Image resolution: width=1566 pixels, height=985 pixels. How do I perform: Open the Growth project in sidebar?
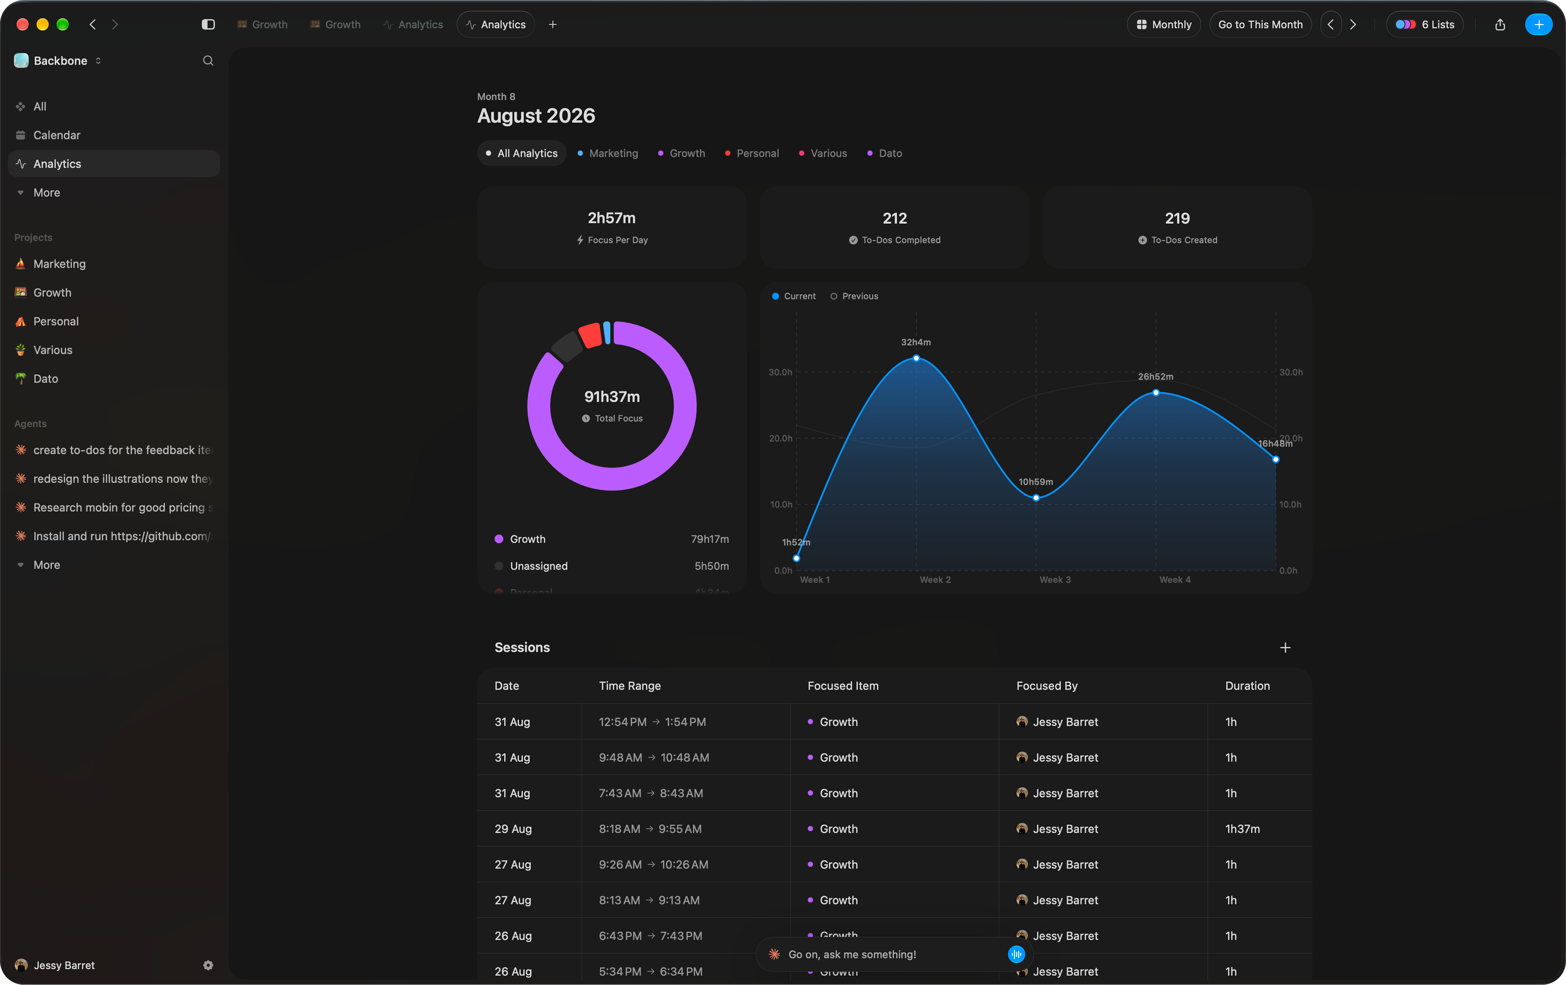114,292
